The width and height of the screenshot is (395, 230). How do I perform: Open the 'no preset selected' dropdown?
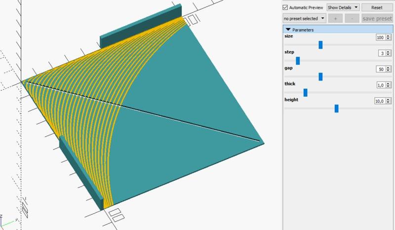(304, 18)
